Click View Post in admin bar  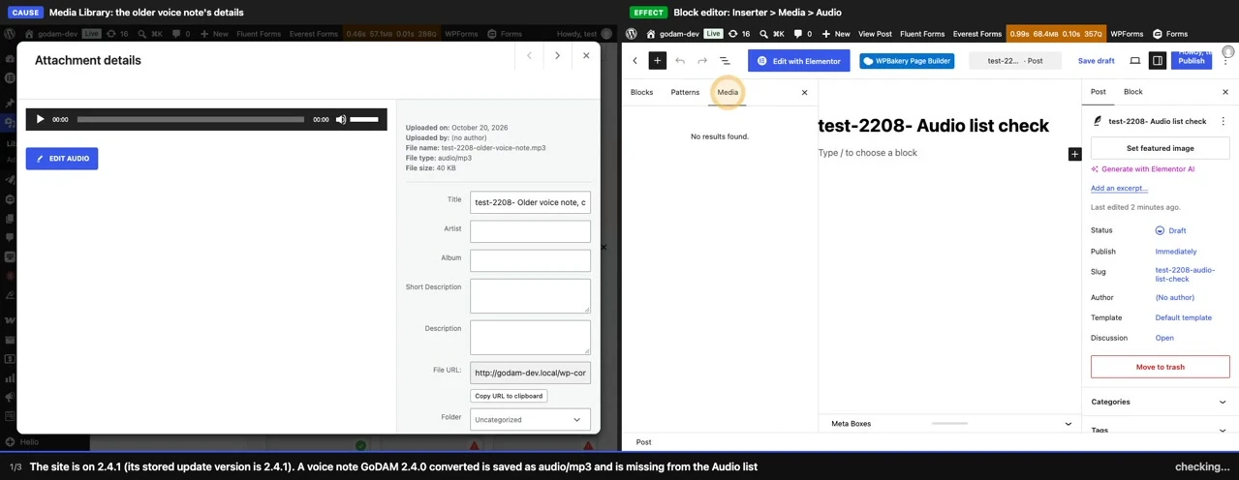click(x=875, y=34)
